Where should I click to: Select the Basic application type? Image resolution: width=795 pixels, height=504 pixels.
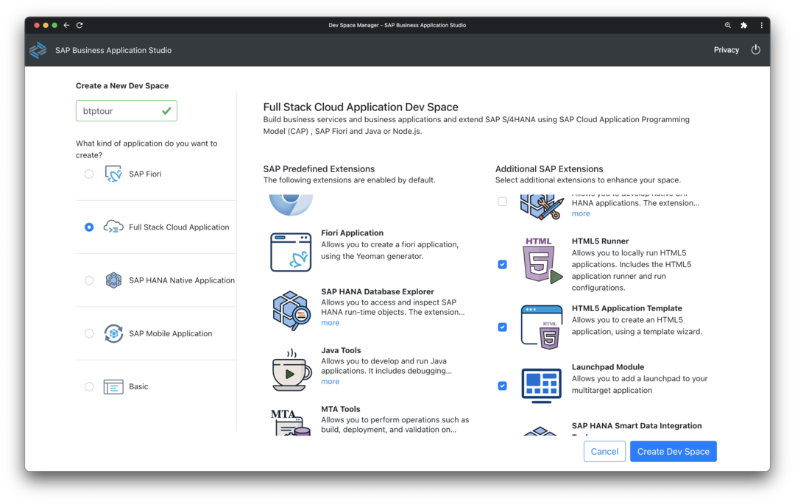[x=89, y=386]
